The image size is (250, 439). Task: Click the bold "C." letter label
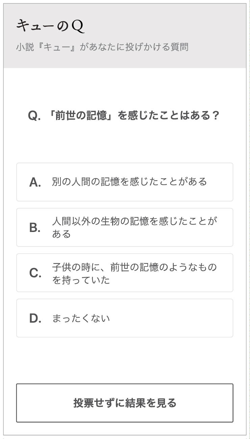(35, 273)
